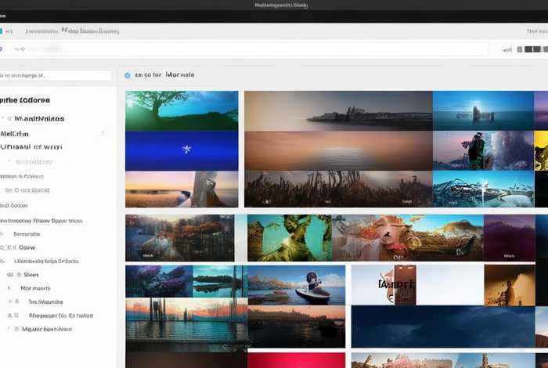Expand the sidebar row with the triangle marker
The image size is (548, 368).
click(x=11, y=316)
